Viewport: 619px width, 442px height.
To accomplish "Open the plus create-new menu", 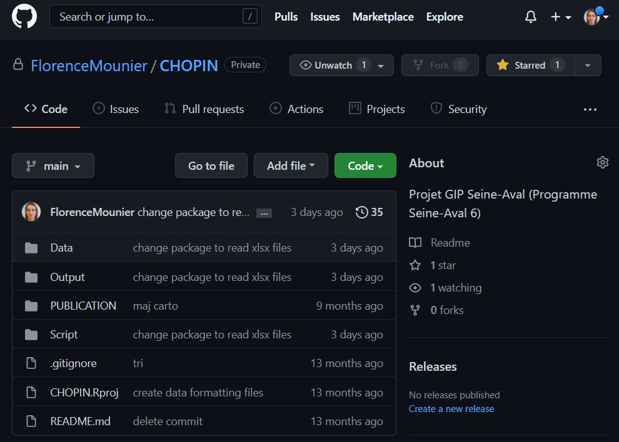I will pyautogui.click(x=561, y=17).
